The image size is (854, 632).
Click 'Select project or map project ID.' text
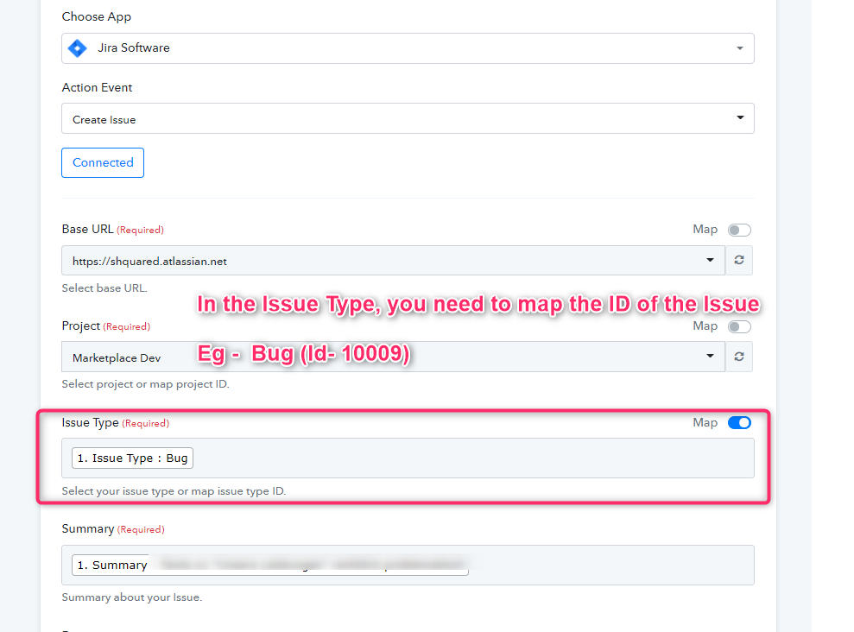tap(145, 384)
